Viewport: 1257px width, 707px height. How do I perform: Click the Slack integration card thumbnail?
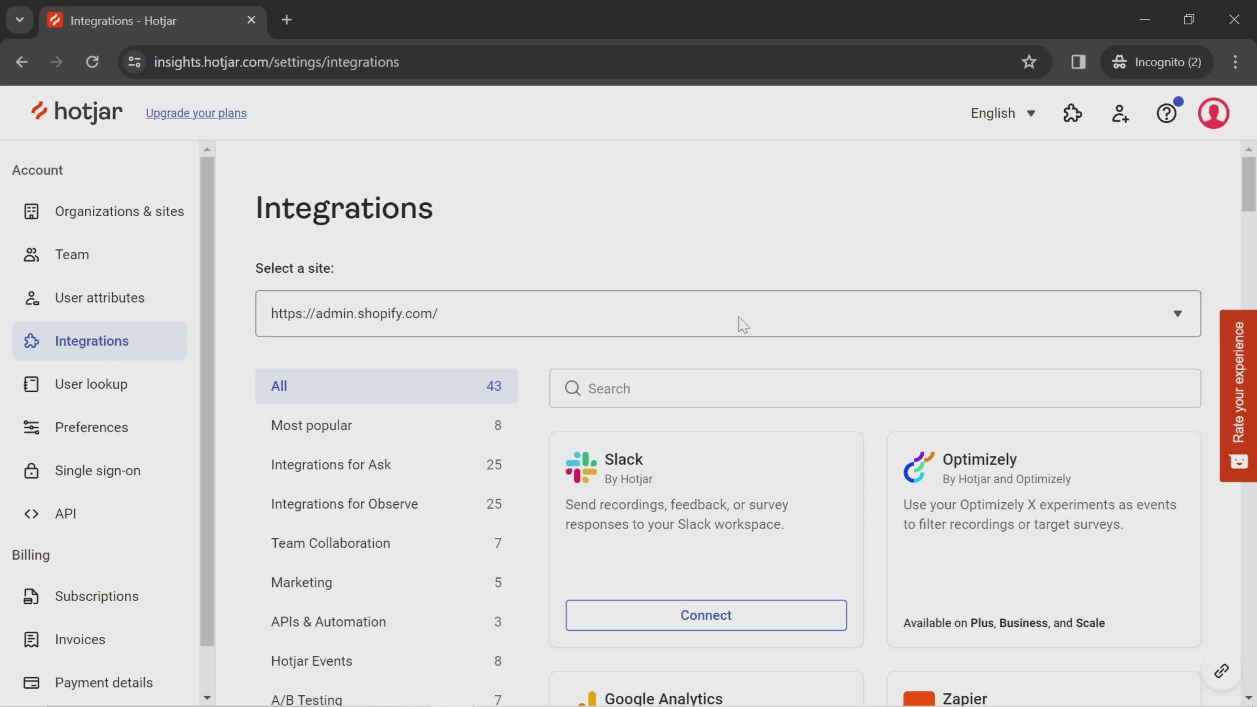(582, 468)
